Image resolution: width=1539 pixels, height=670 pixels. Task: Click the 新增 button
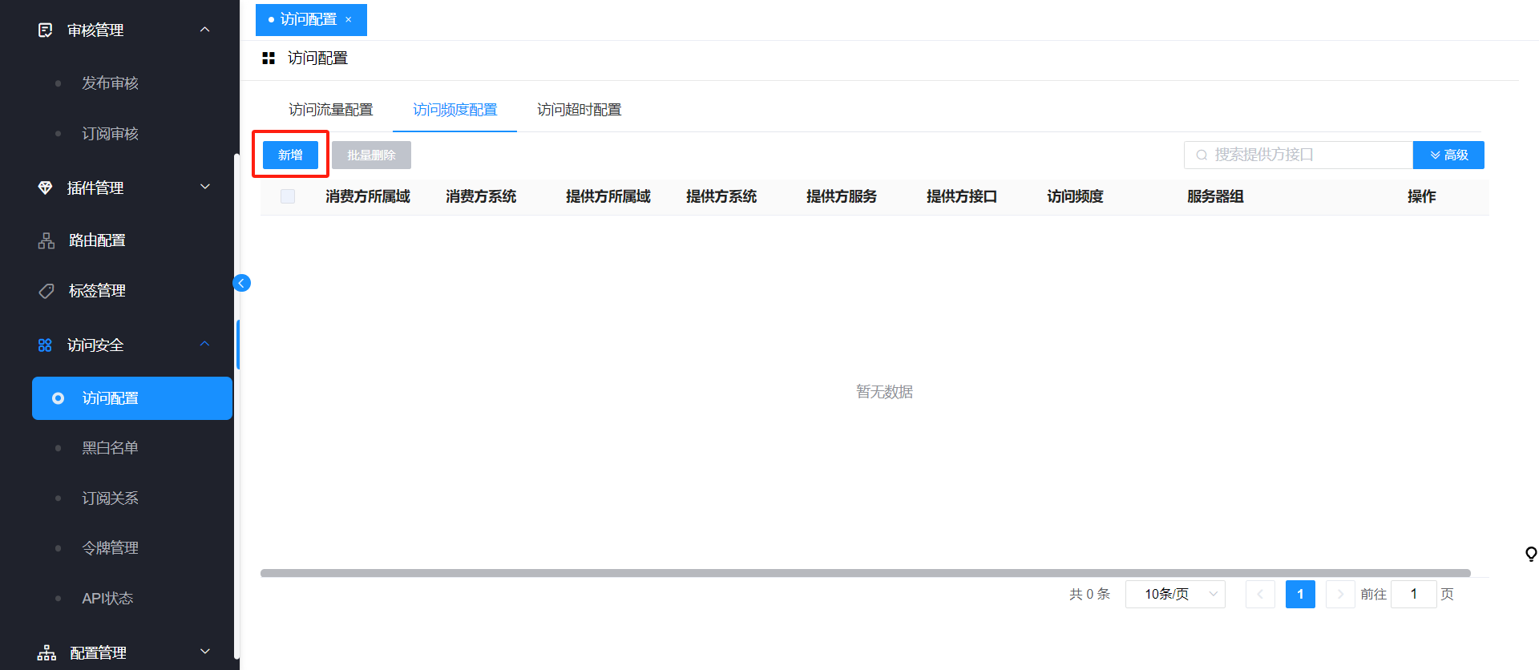pyautogui.click(x=290, y=155)
